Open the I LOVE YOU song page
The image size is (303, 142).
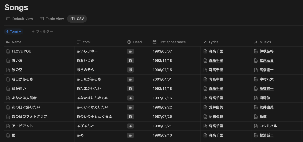(x=21, y=51)
